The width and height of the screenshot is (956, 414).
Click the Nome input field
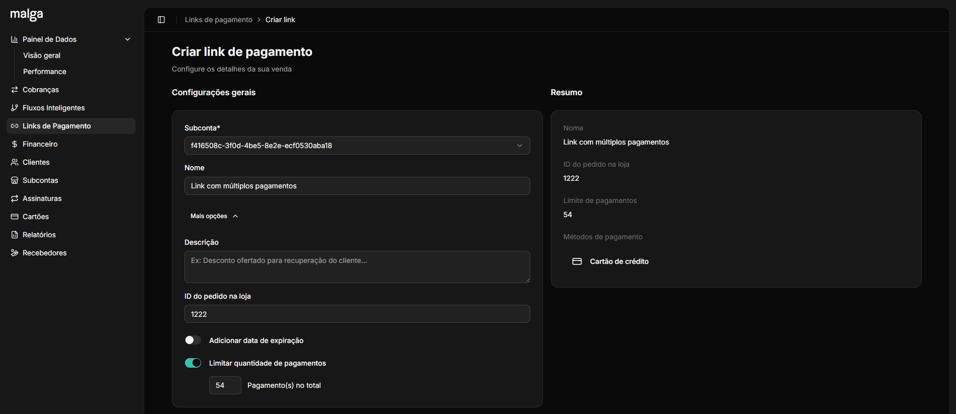357,186
